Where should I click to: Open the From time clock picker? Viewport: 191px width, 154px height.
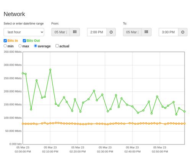pyautogui.click(x=111, y=32)
